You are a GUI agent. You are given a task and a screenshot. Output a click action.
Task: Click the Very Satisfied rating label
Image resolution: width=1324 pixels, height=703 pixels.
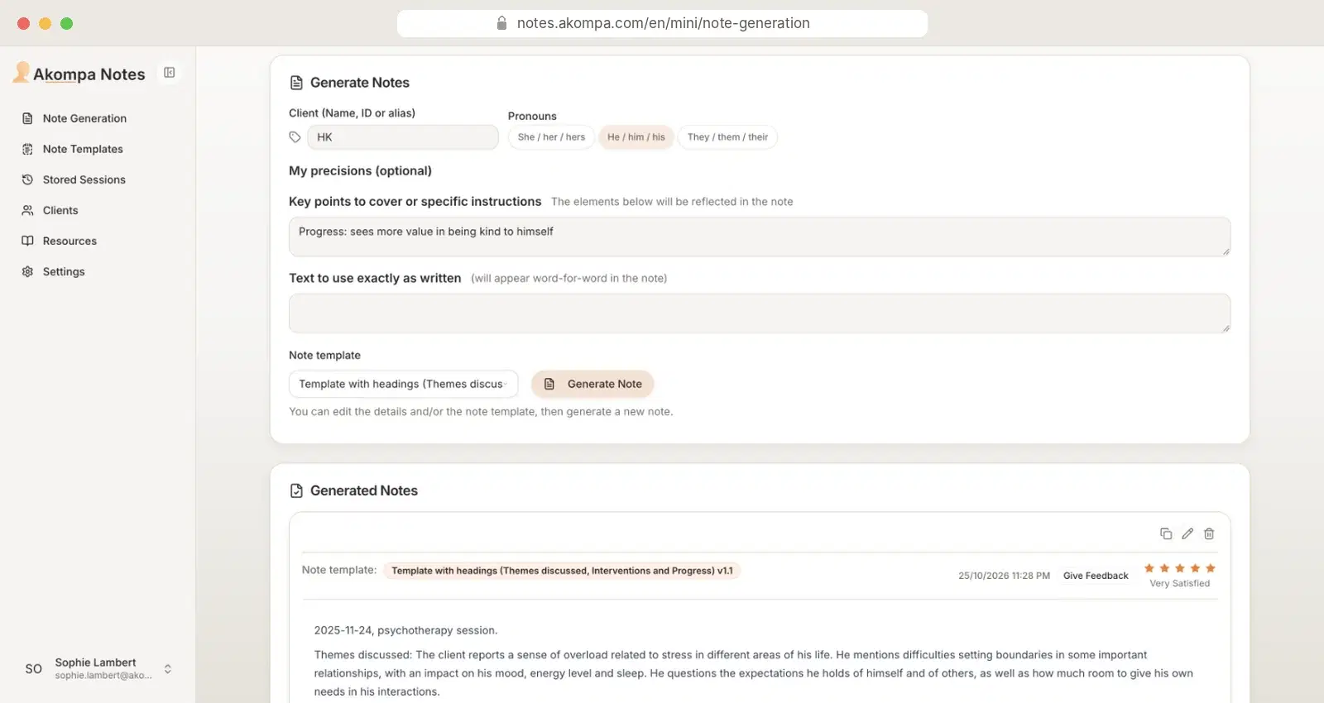(x=1179, y=583)
